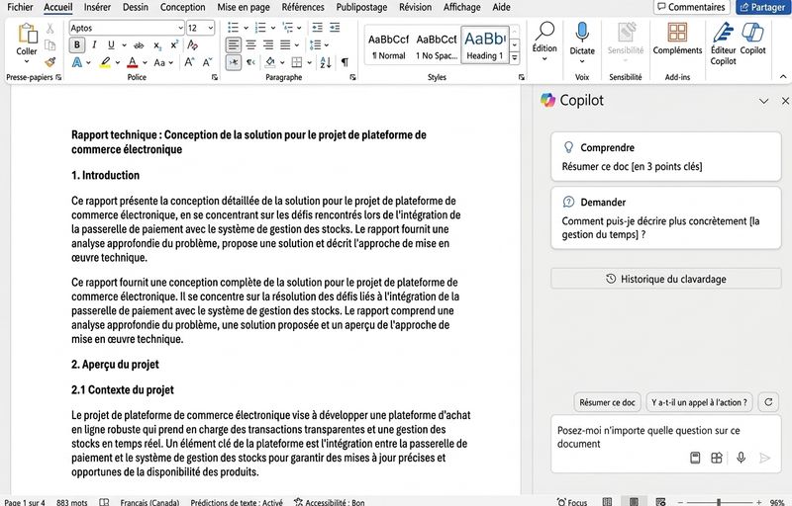The image size is (792, 506).
Task: Expand the numbered list dropdown arrow
Action: [273, 28]
